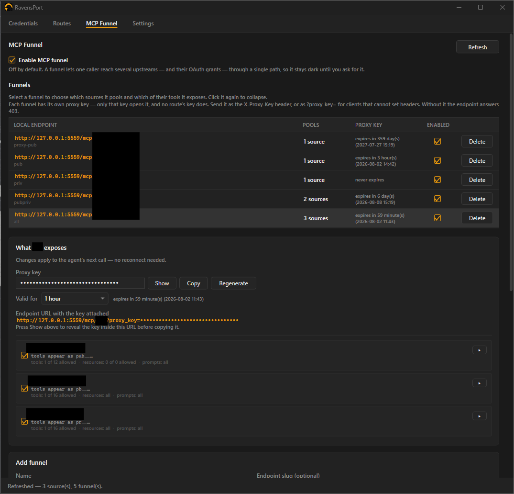The image size is (514, 494).
Task: Click the '2 sources' pools cell
Action: coord(316,199)
